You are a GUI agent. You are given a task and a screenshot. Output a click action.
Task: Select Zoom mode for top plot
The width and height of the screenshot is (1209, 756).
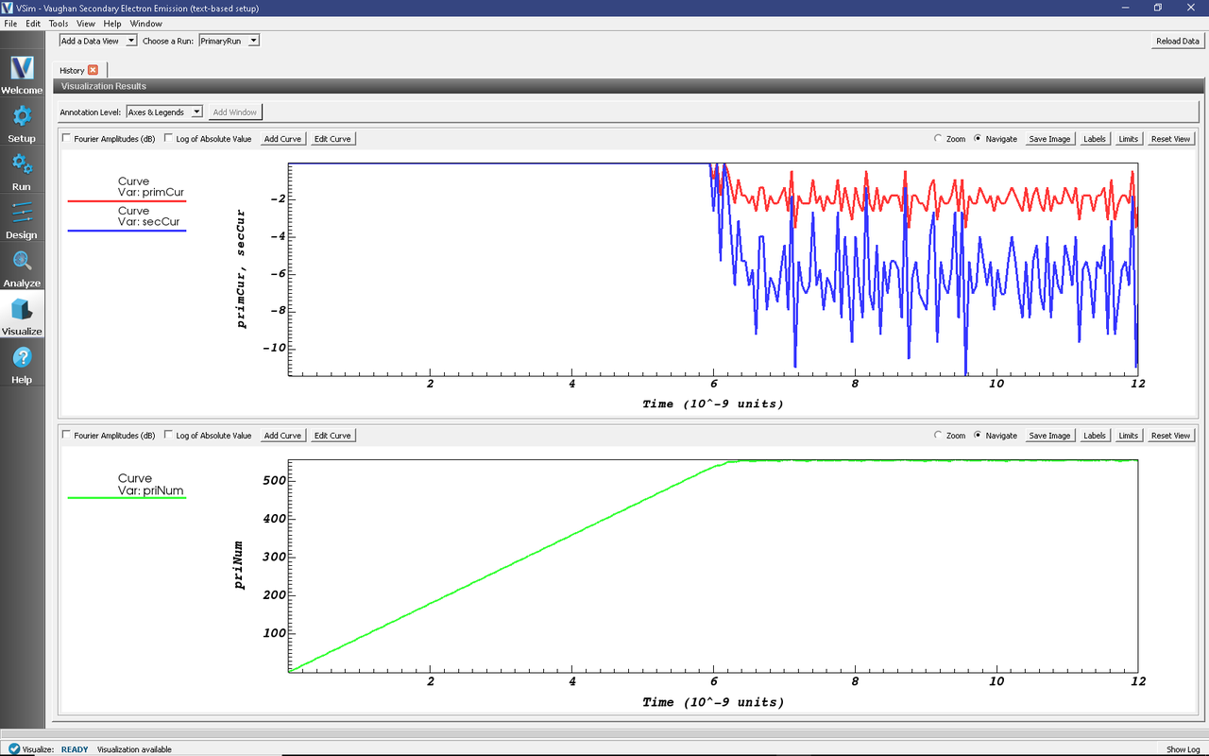[938, 139]
